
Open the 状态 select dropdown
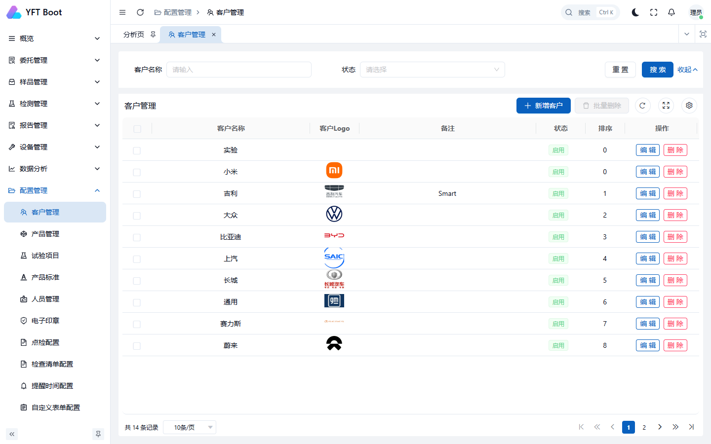433,70
